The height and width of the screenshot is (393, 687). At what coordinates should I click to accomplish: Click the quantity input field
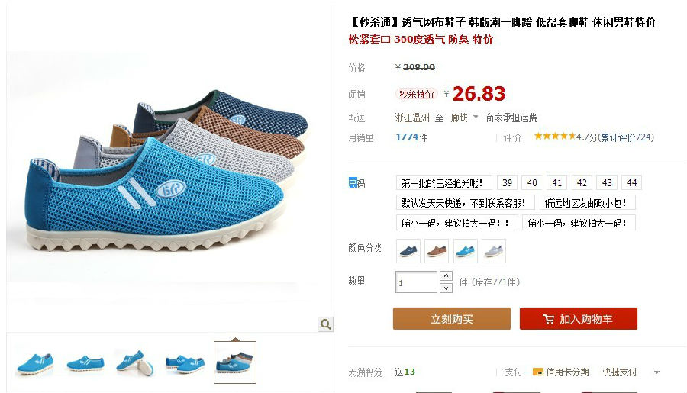(x=416, y=282)
